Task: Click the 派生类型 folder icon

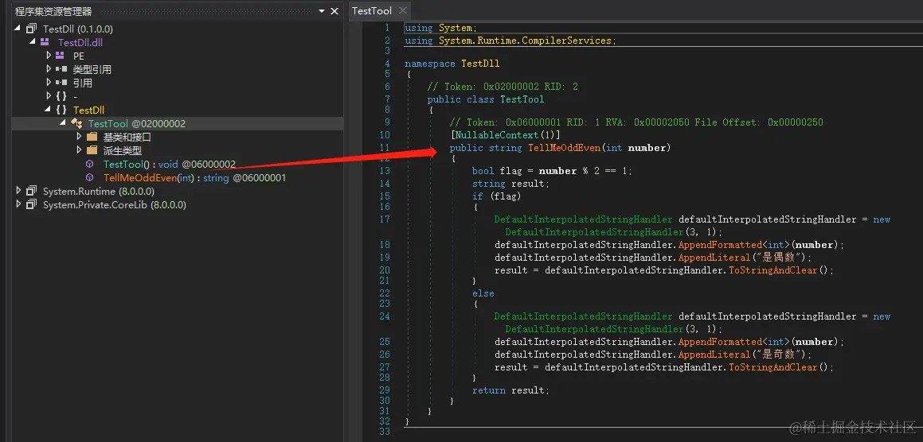Action: [x=92, y=150]
